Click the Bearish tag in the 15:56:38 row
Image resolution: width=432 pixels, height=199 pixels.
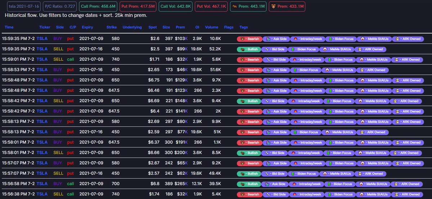pyautogui.click(x=249, y=194)
